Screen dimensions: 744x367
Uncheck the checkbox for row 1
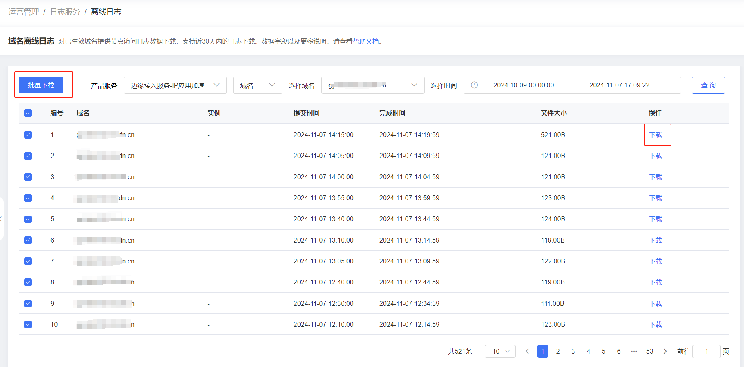[28, 135]
